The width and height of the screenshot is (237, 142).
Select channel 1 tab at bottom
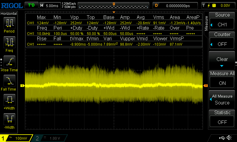pos(16,138)
